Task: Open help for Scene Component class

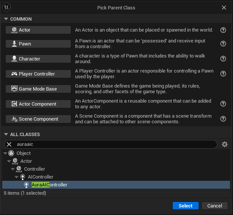Action: (x=223, y=119)
